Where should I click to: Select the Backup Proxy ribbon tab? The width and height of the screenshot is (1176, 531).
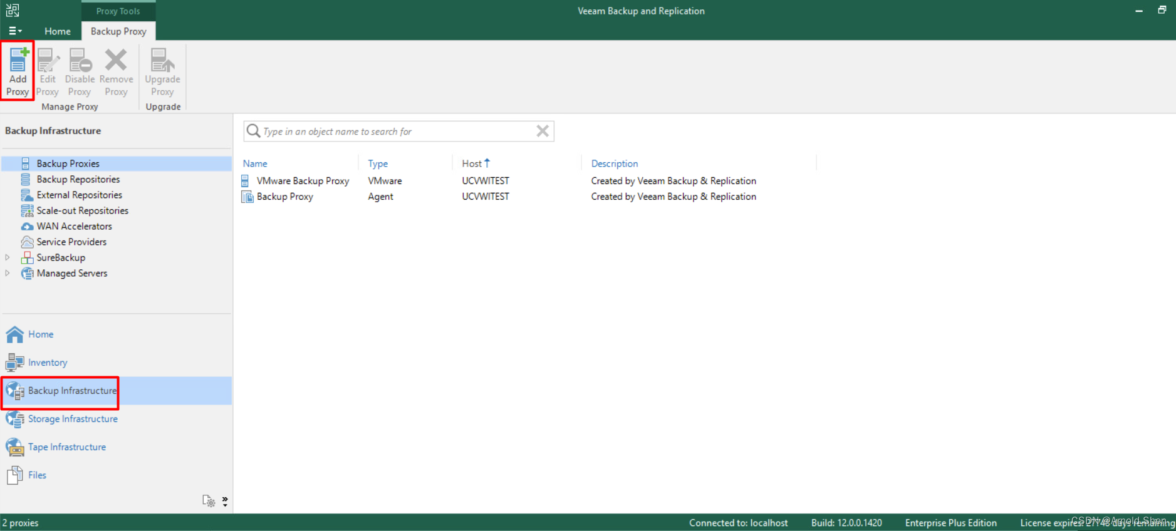coord(118,31)
